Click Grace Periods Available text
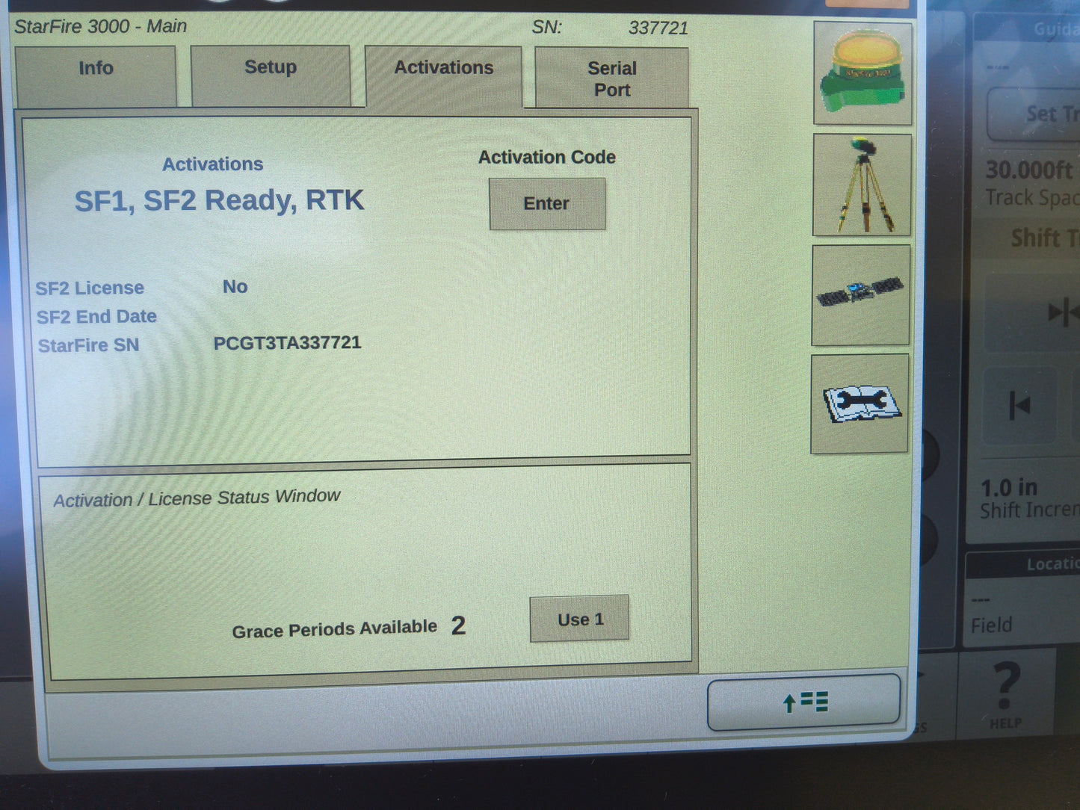The height and width of the screenshot is (810, 1080). pyautogui.click(x=334, y=628)
